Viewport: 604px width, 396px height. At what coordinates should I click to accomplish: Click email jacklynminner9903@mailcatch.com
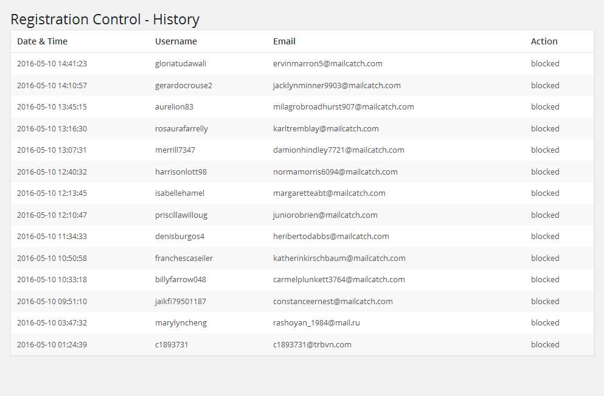[x=336, y=86]
